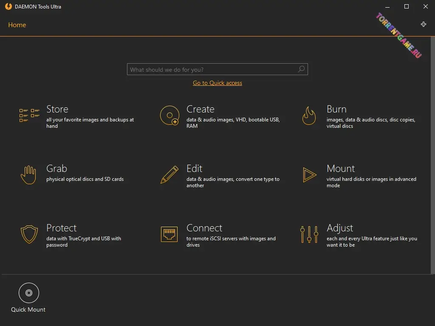
Task: Click the Edit pencil icon
Action: pyautogui.click(x=169, y=174)
